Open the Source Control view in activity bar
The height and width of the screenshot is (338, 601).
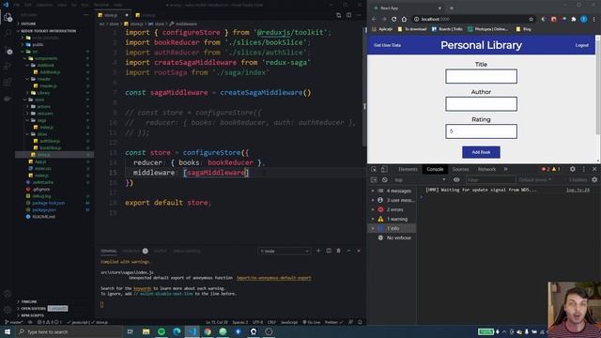pyautogui.click(x=8, y=50)
